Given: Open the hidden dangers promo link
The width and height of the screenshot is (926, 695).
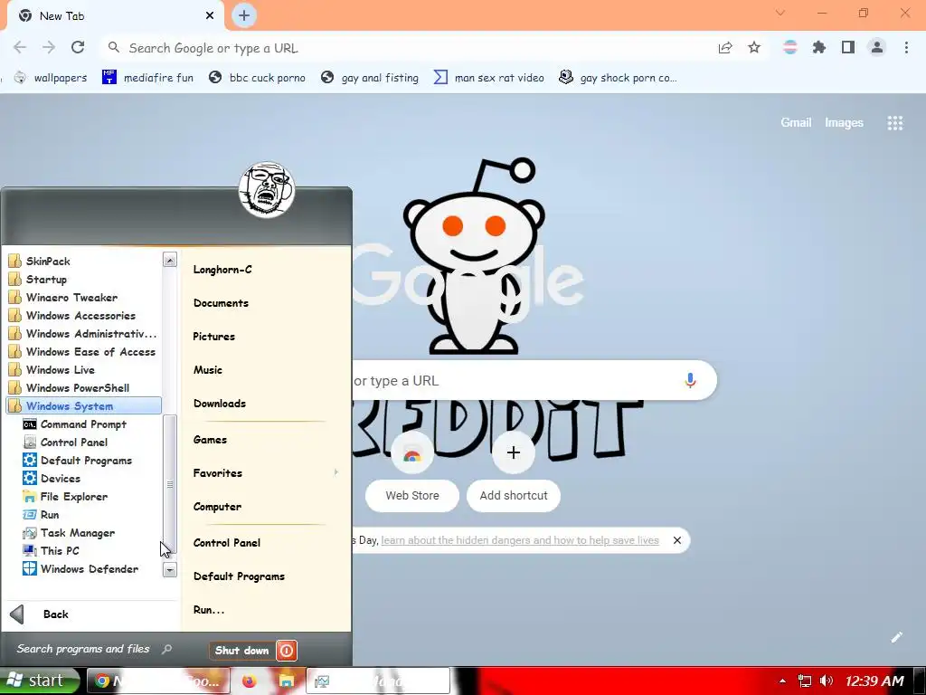Looking at the screenshot, I should pos(520,540).
